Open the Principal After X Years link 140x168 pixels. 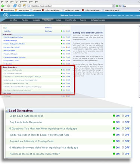(x=11, y=60)
